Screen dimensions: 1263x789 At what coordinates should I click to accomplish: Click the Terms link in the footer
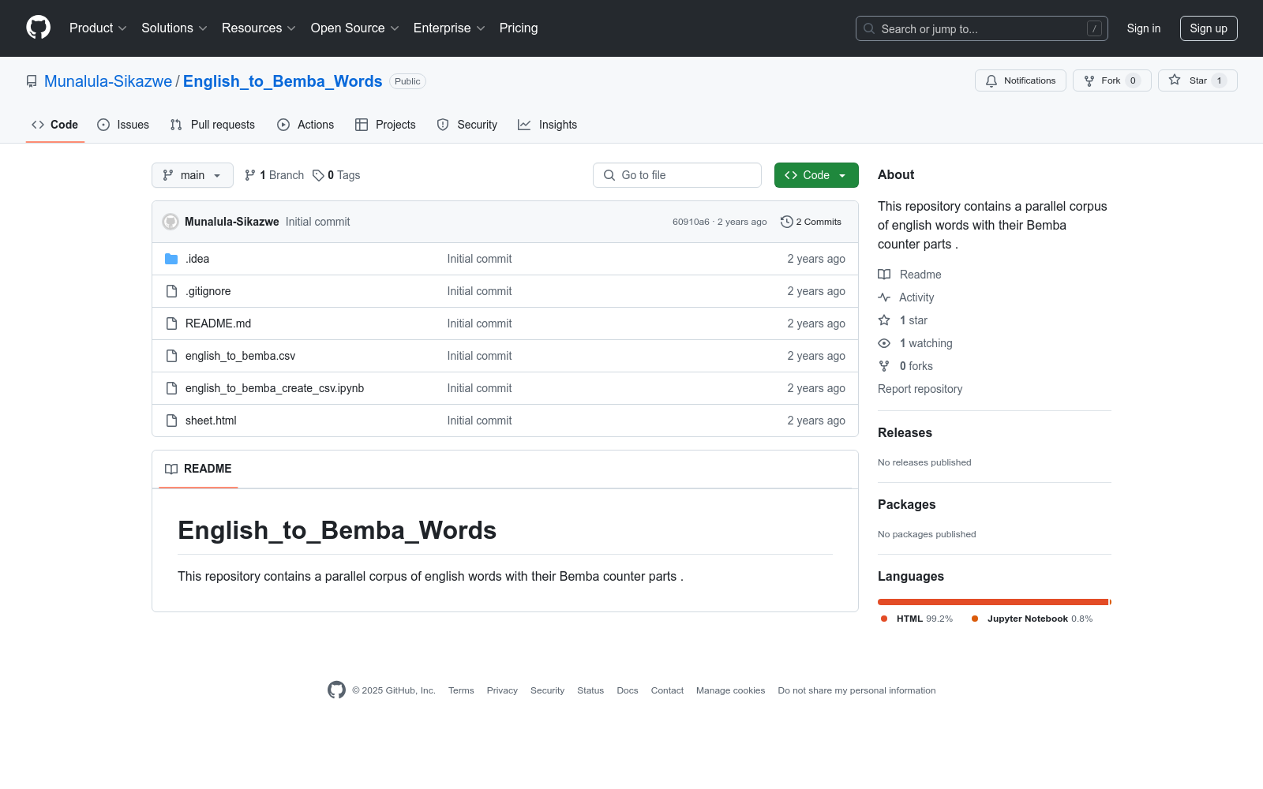pyautogui.click(x=461, y=690)
